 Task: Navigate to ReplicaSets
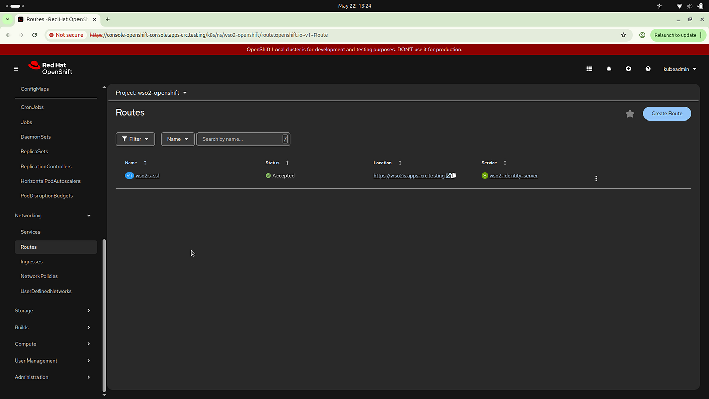click(34, 151)
